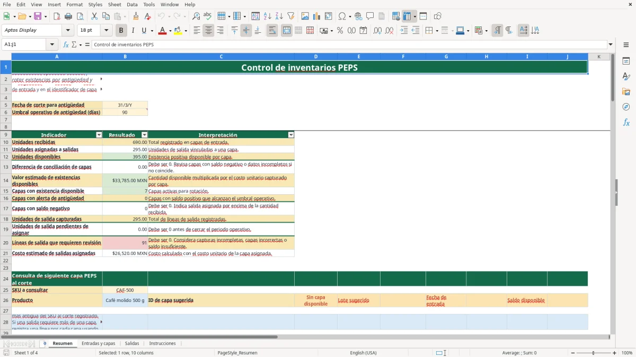Open the Data menu
This screenshot has height=357, width=636.
[x=132, y=4]
